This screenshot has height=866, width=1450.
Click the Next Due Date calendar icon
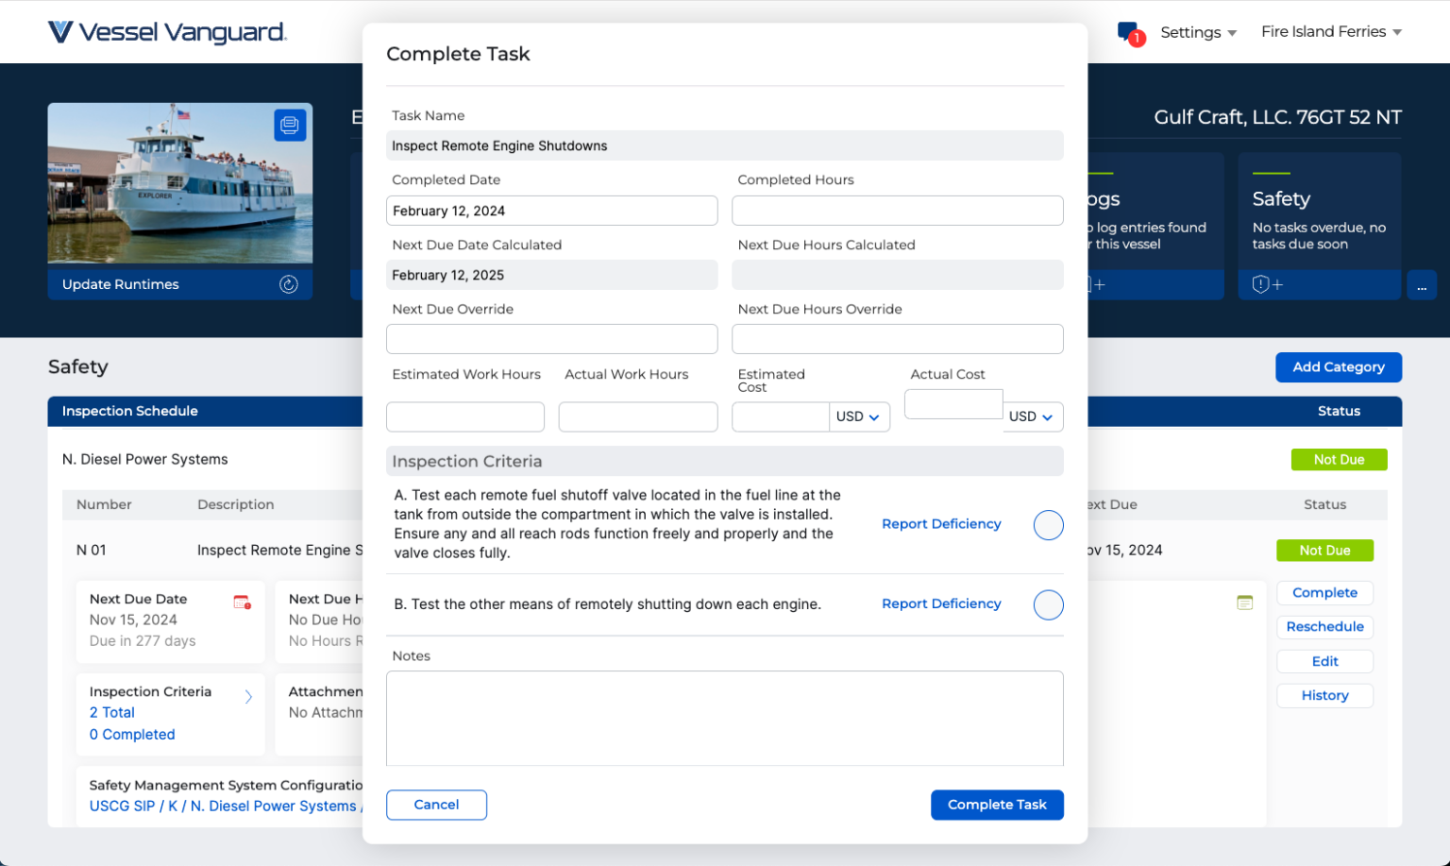point(242,602)
